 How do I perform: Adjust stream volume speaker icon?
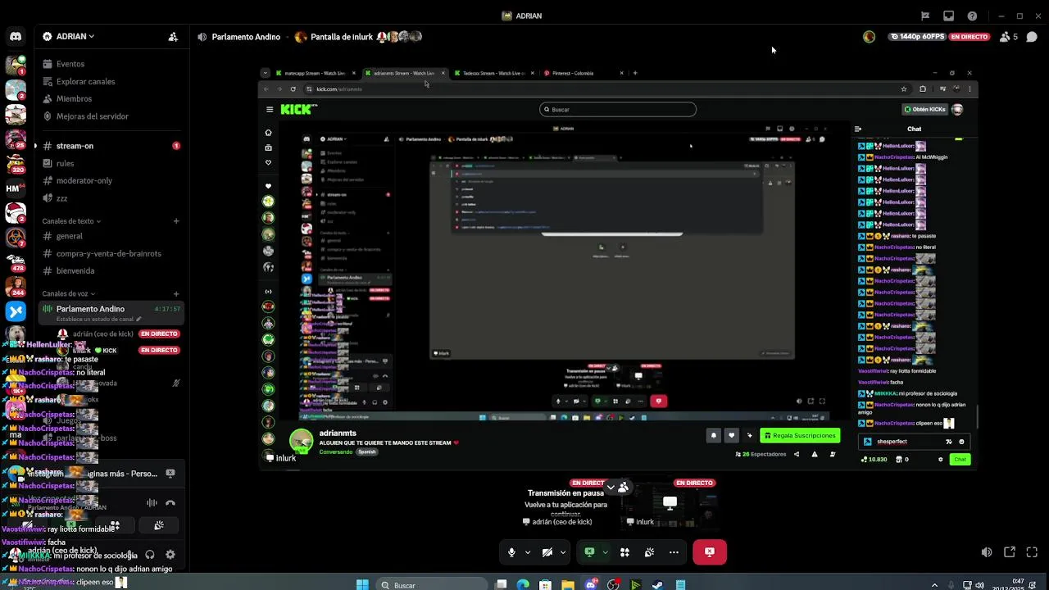tap(987, 552)
